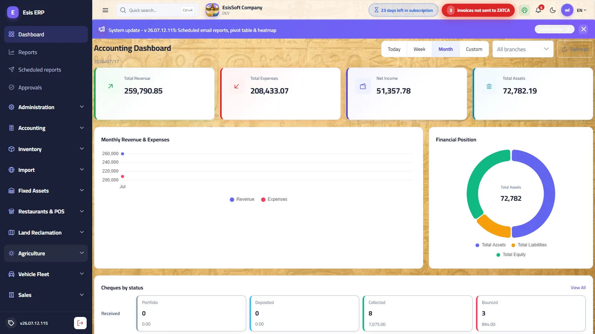This screenshot has width=595, height=334.
Task: Click the EsisSoft Company logo
Action: [x=212, y=10]
